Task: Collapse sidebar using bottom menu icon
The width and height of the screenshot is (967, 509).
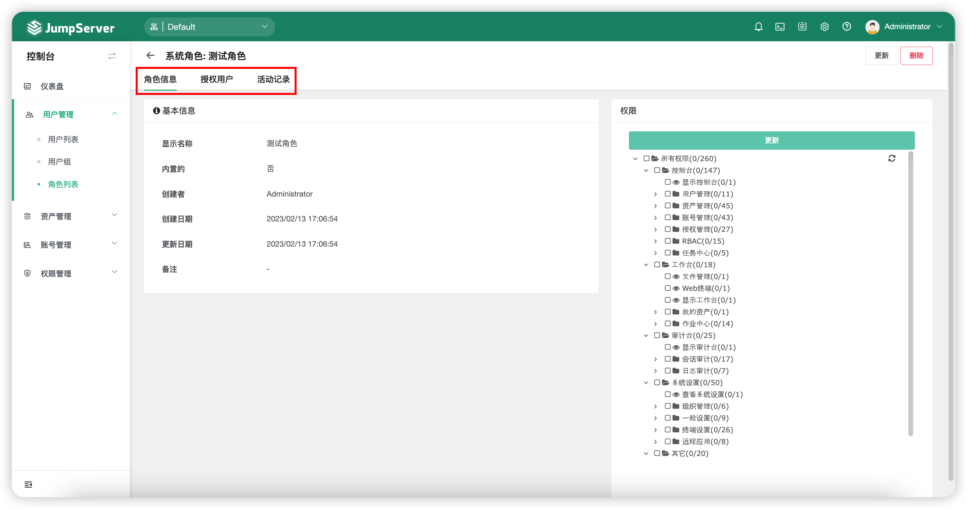Action: coord(28,484)
